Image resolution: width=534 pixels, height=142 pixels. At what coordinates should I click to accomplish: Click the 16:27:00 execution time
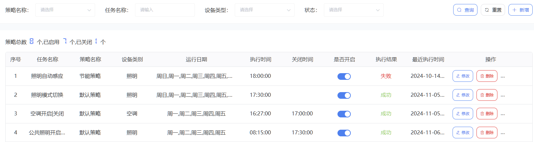260,114
